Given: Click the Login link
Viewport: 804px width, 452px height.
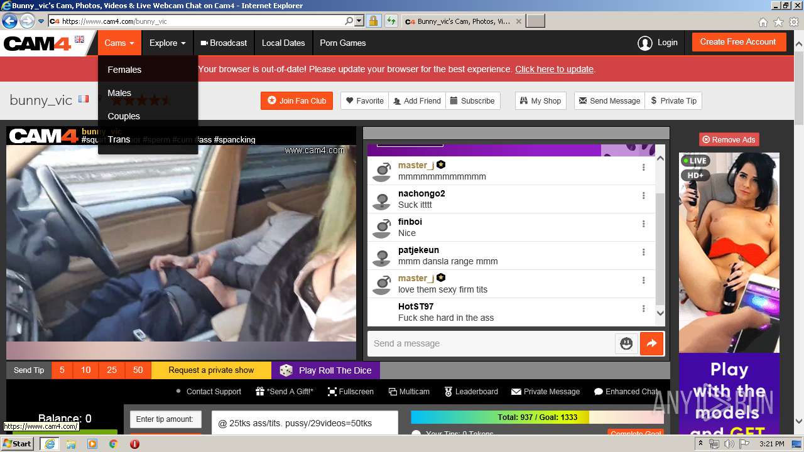Looking at the screenshot, I should (x=658, y=43).
